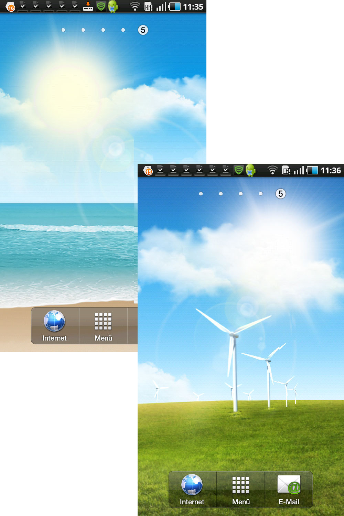The image size is (344, 516).
Task: Tap notification badge 16 icon in beach status bar
Action: point(11,7)
